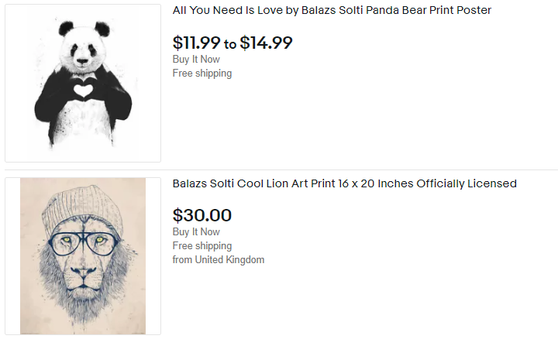Screen dimensions: 558x339
Task: Click 'Panda Bear Print Poster' in first title
Action: [429, 10]
